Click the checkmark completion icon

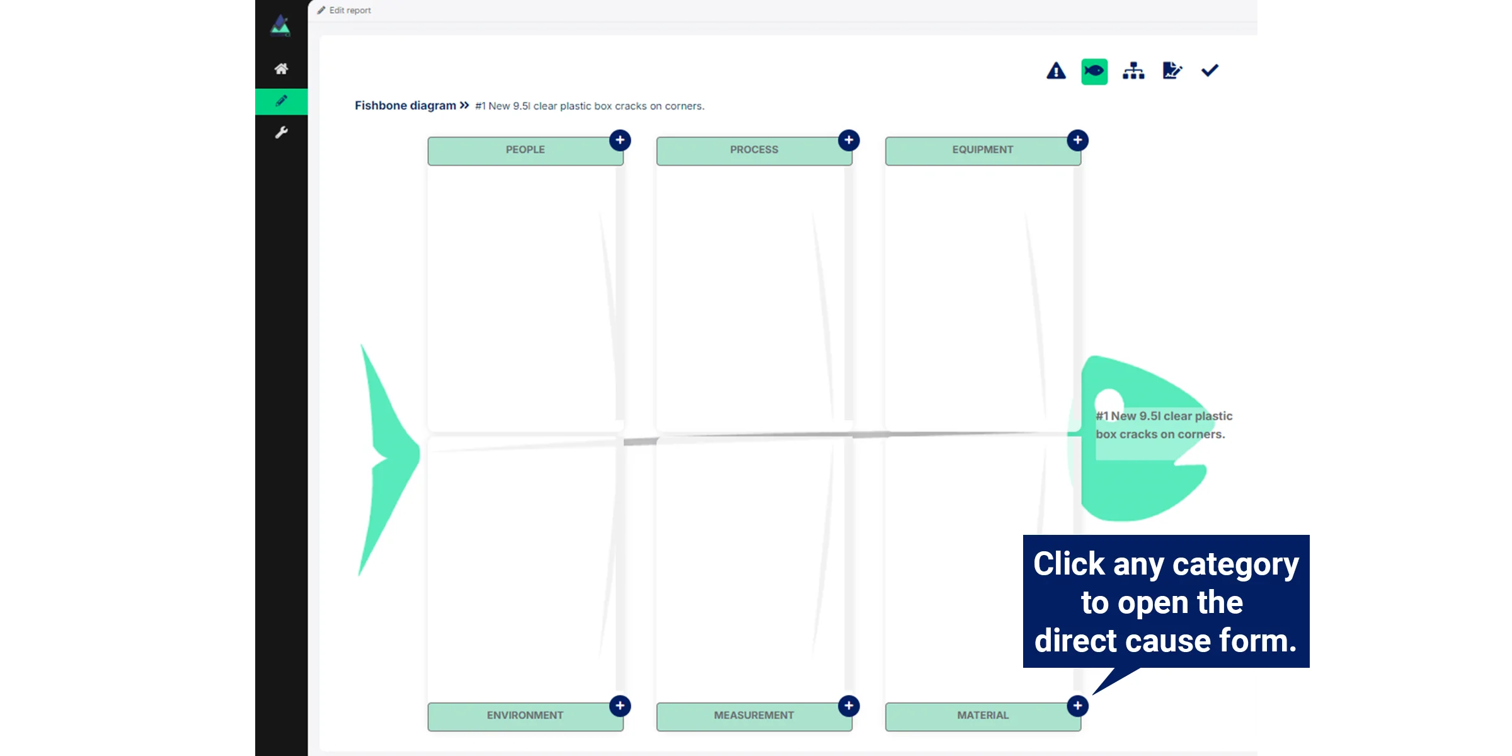1210,71
